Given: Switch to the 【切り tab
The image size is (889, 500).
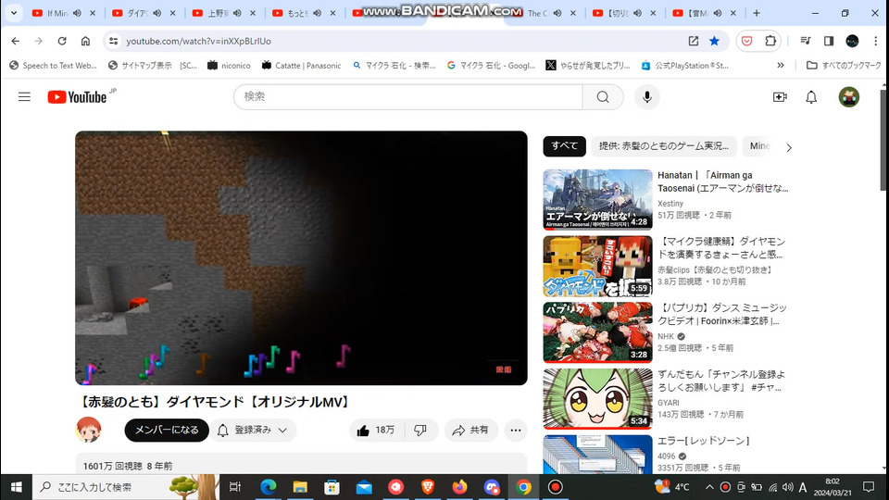Looking at the screenshot, I should click(618, 12).
